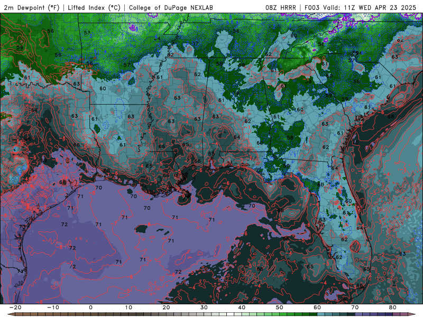The image size is (423, 317).
Task: Click the "-20" color scale label
Action: pos(15,307)
